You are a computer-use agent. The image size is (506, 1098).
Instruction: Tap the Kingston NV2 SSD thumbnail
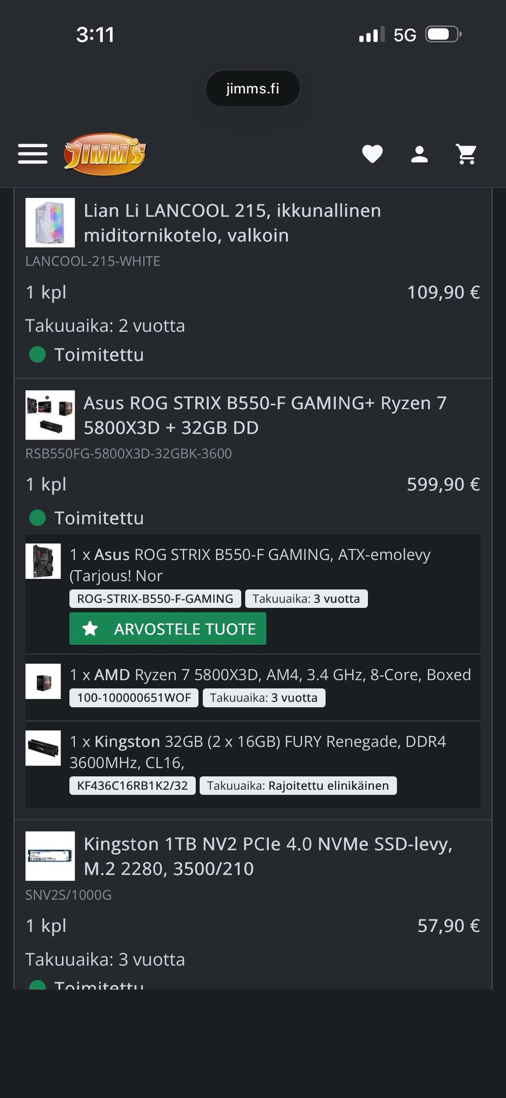[50, 856]
